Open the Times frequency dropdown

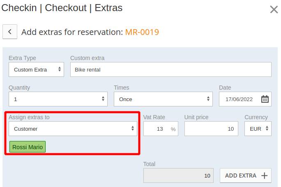coord(163,99)
